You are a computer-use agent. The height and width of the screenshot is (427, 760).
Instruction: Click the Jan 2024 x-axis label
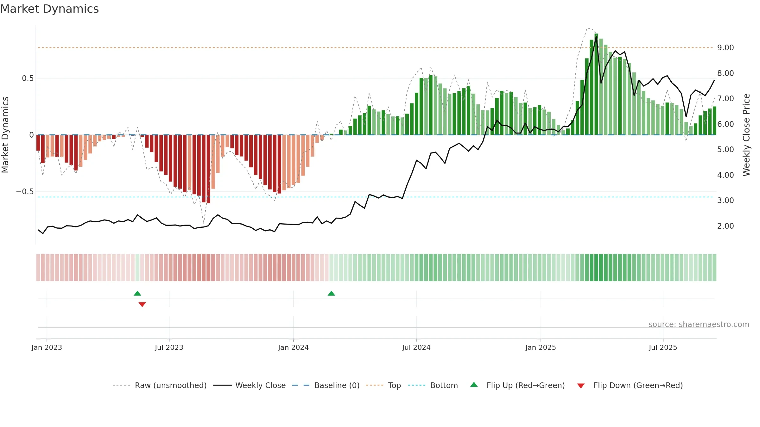tap(294, 347)
